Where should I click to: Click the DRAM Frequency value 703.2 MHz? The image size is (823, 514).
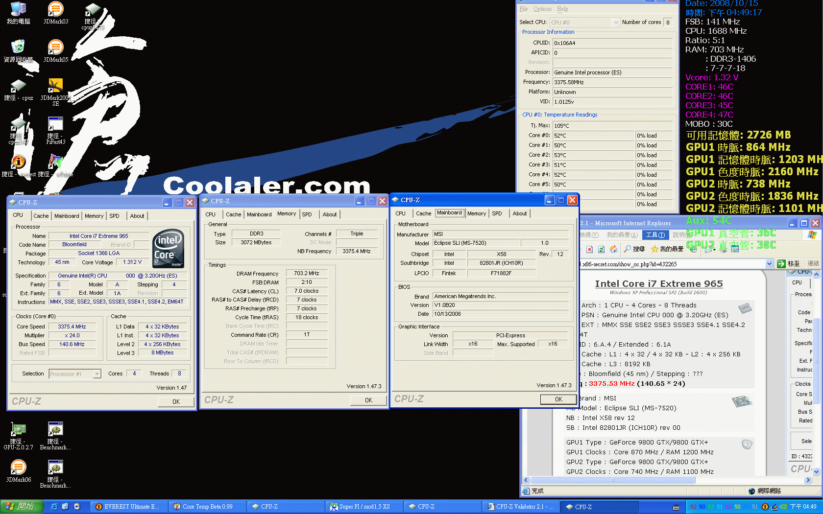(x=307, y=274)
